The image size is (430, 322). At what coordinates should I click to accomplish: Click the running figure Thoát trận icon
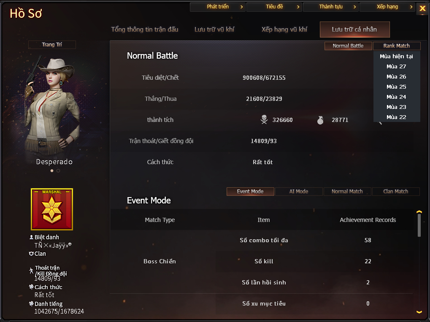pyautogui.click(x=31, y=271)
